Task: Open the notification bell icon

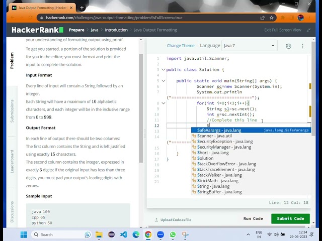Action: pos(311,234)
